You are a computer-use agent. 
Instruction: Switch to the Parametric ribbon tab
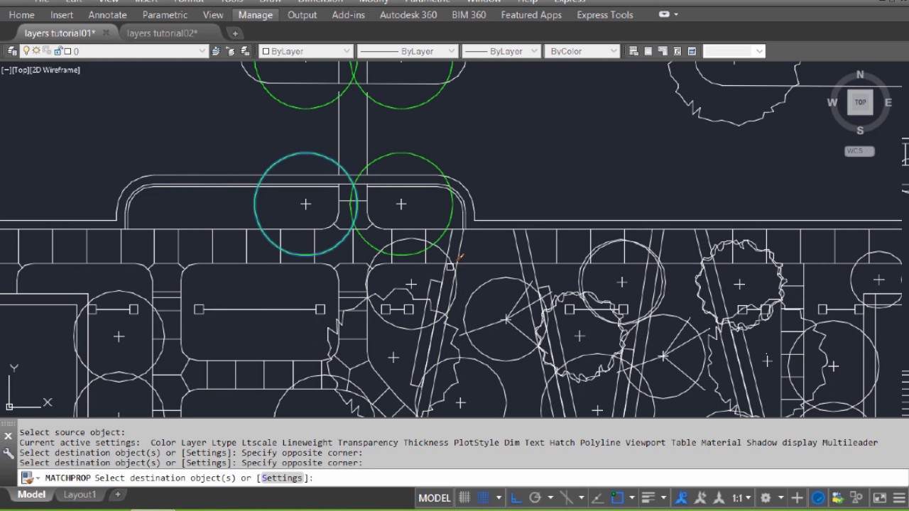165,14
